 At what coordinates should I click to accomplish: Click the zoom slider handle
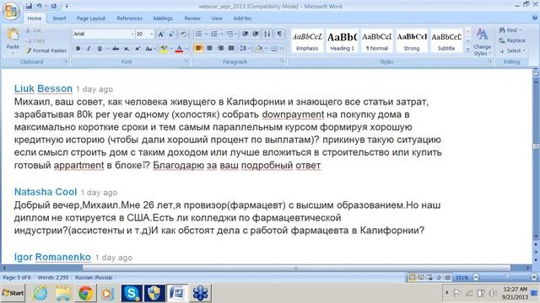click(507, 277)
